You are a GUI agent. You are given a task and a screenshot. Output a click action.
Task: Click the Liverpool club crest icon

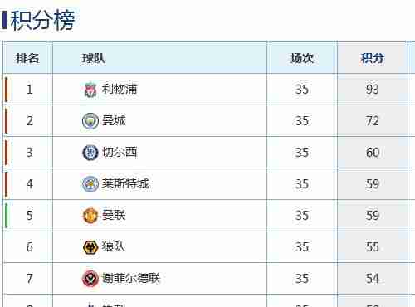click(90, 90)
